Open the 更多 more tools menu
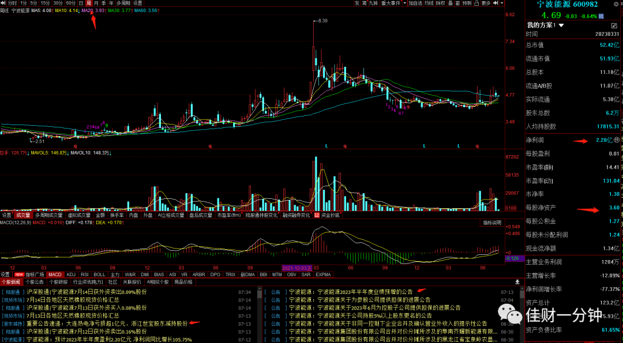This screenshot has width=623, height=343. coord(486,3)
